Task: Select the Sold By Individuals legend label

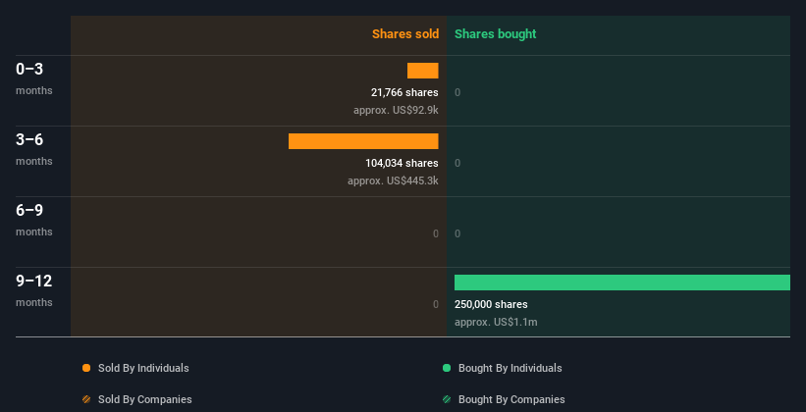Action: pyautogui.click(x=143, y=368)
